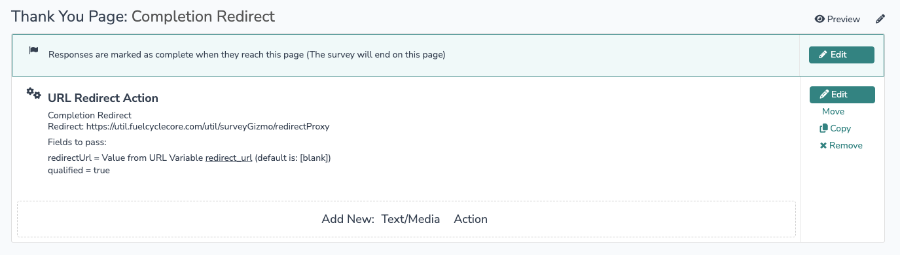Click Edit for URL Redirect Action
The width and height of the screenshot is (900, 255).
coord(842,95)
